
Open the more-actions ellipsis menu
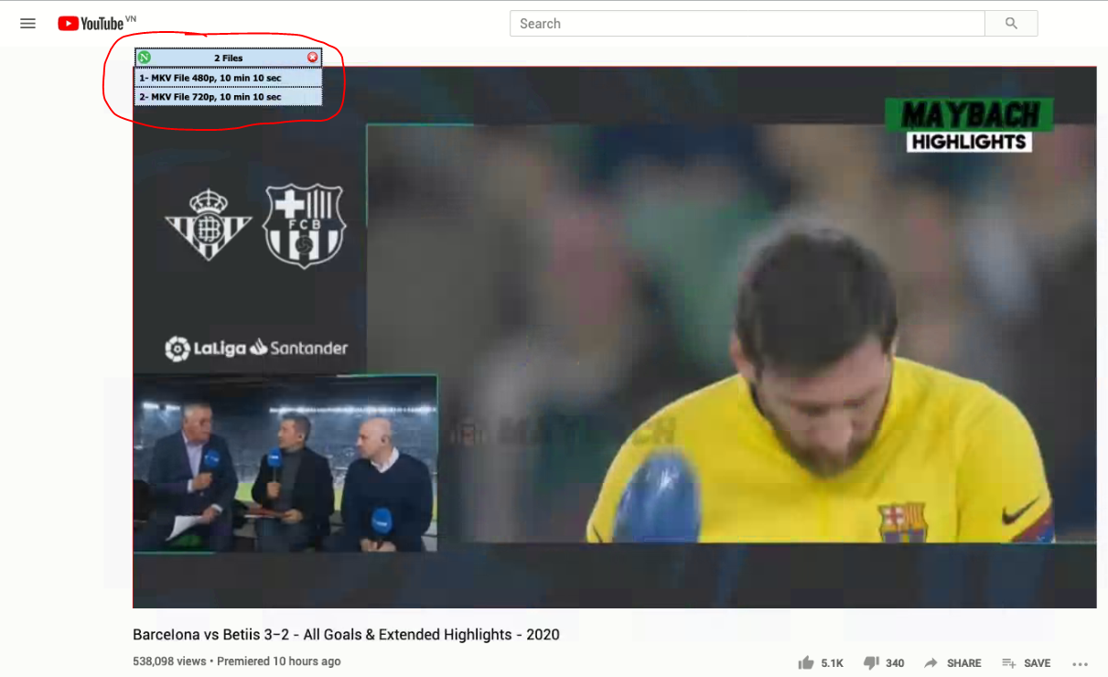tap(1080, 663)
